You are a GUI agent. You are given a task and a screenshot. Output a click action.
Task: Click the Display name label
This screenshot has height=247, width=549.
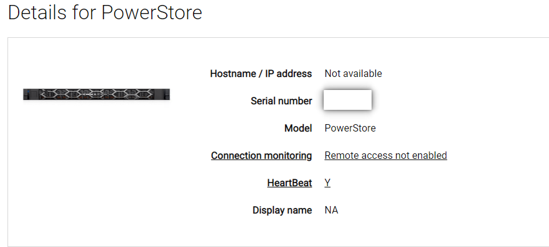coord(282,210)
